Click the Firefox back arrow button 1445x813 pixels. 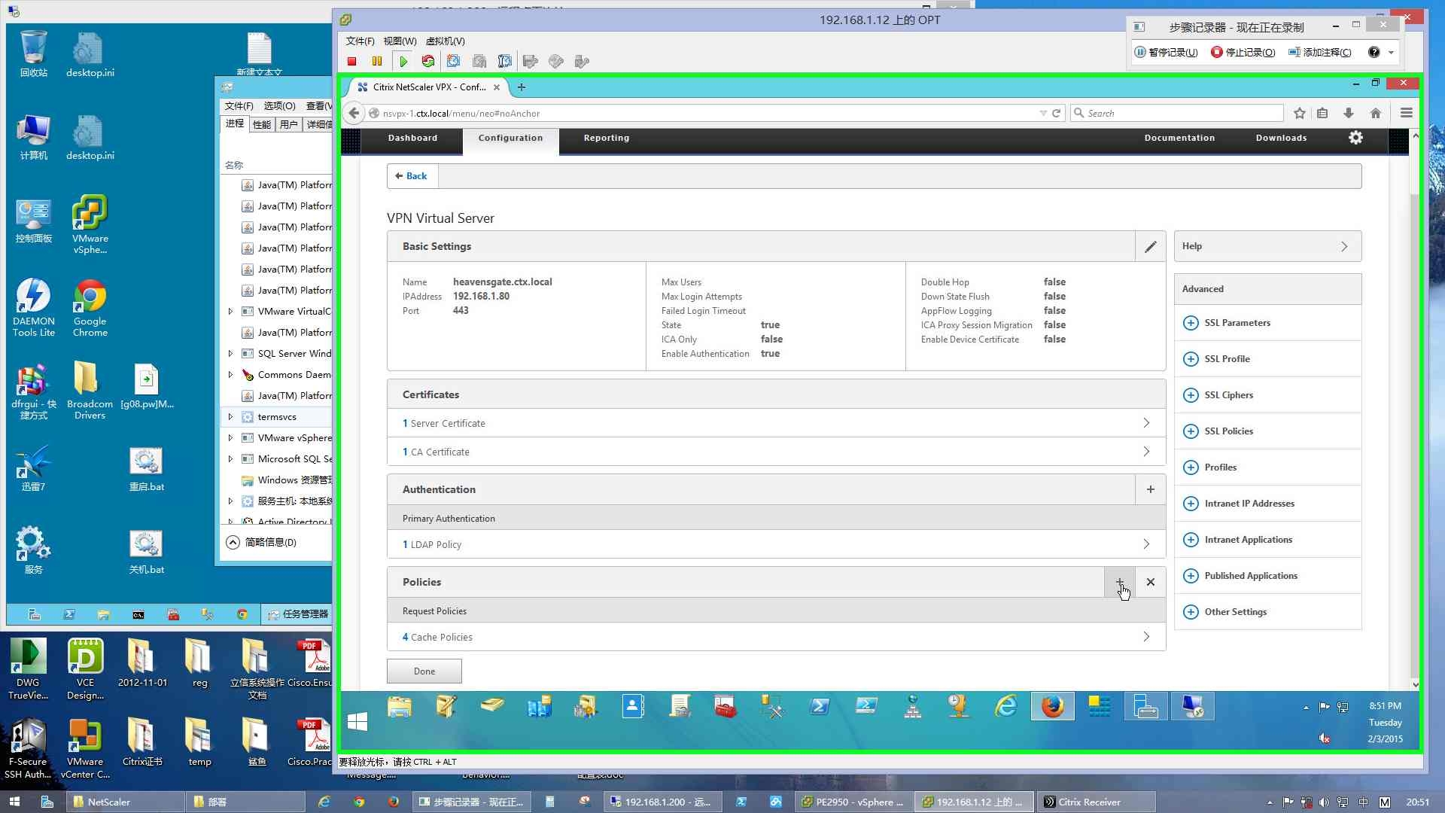point(354,113)
